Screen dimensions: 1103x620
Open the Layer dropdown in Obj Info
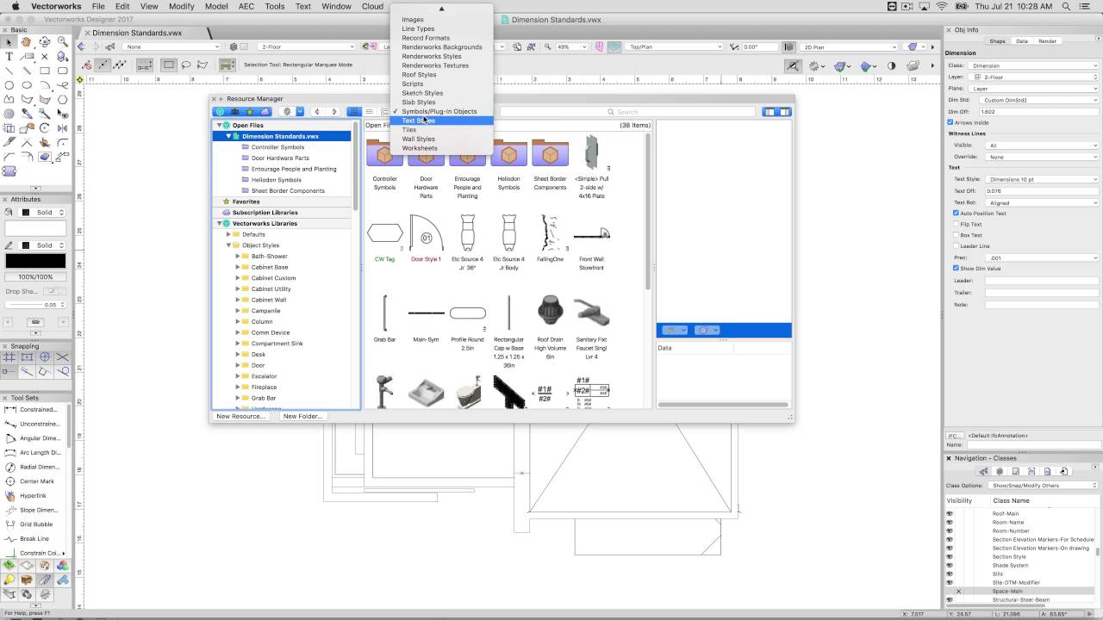pos(1032,77)
